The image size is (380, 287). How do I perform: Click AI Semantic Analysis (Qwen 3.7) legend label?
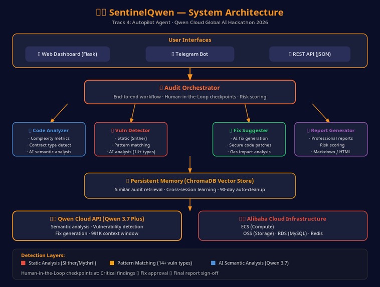(254, 263)
